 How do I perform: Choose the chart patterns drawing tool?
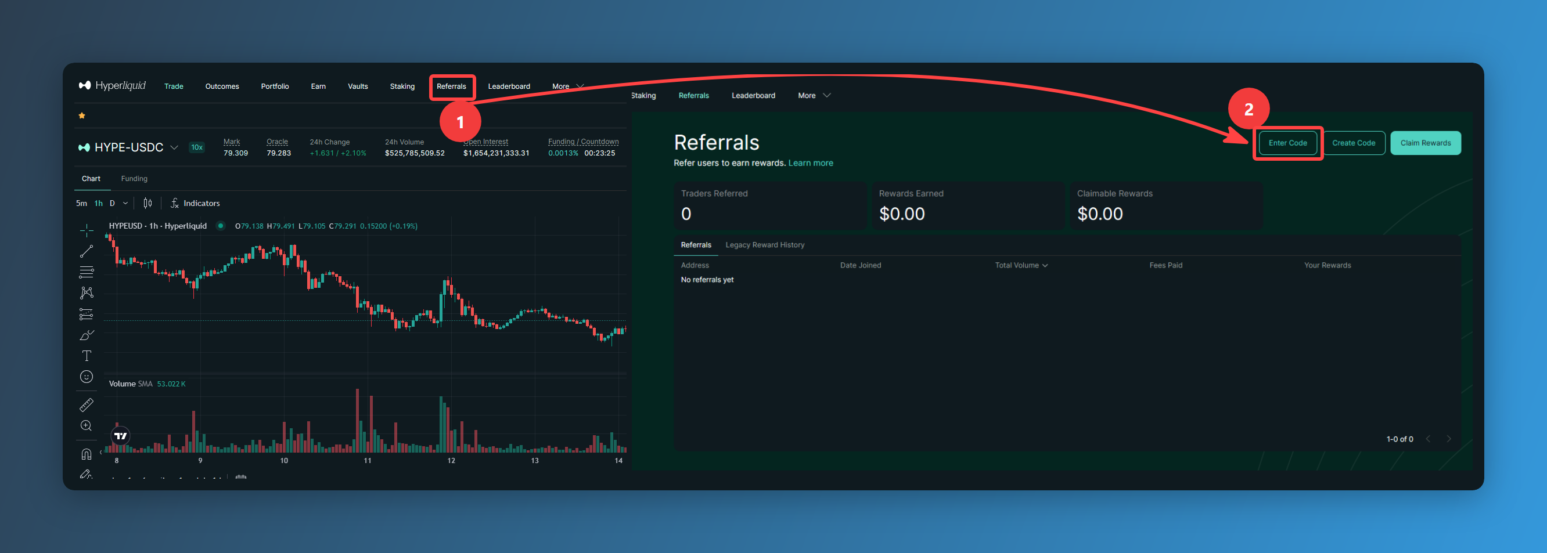[x=87, y=293]
